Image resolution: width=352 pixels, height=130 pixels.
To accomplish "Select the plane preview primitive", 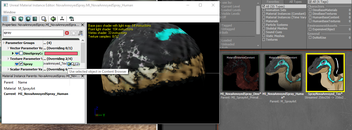I will pyautogui.click(x=35, y=19).
